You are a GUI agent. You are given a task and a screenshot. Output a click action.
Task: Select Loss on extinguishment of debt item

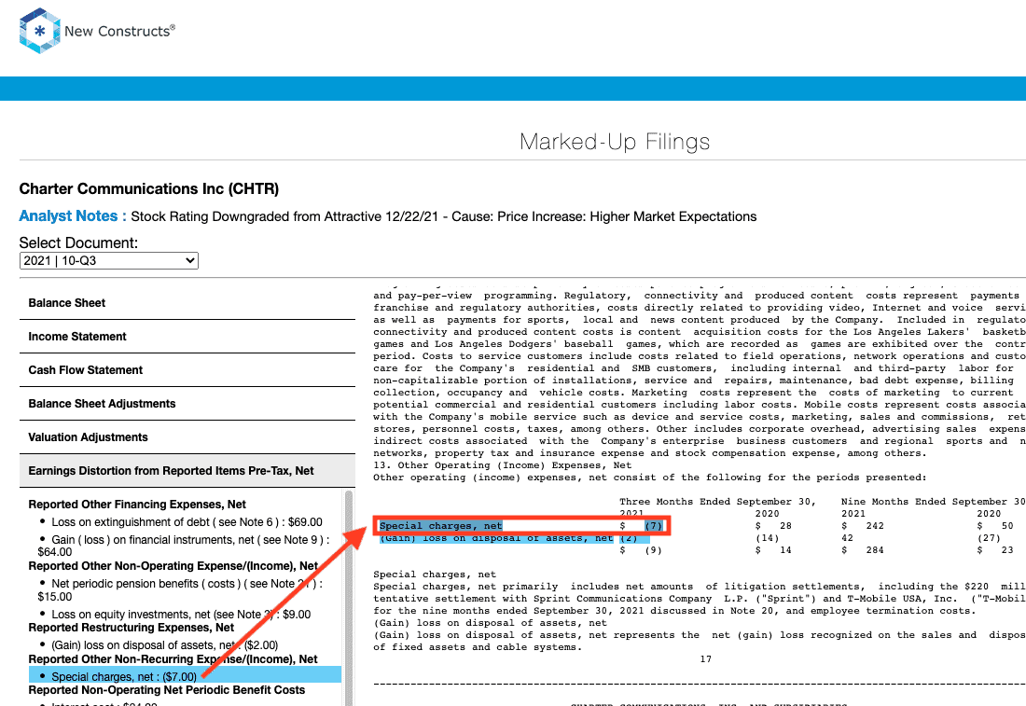pos(187,522)
